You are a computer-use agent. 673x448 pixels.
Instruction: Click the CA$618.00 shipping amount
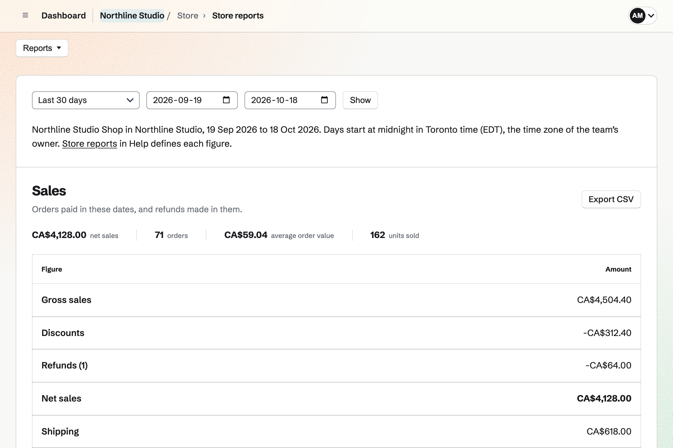(x=609, y=431)
